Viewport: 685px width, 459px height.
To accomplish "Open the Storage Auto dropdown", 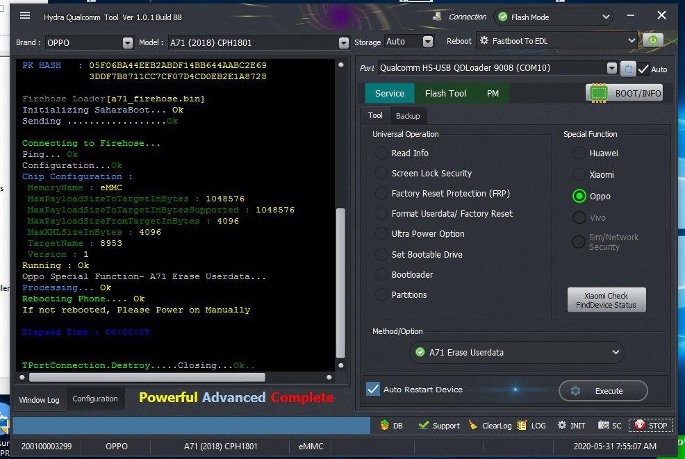I will pyautogui.click(x=409, y=41).
